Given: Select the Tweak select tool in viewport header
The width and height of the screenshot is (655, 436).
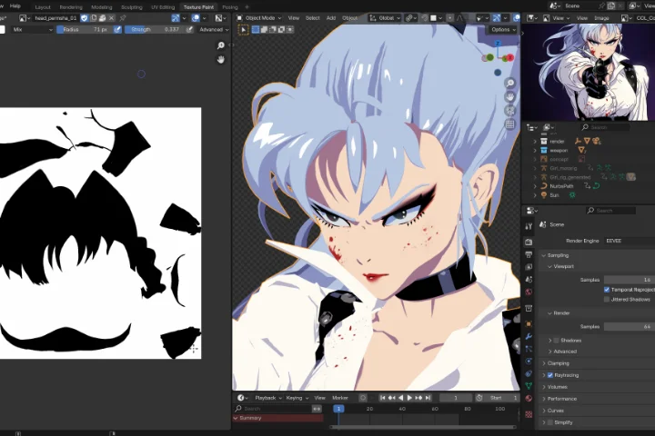Looking at the screenshot, I should 244,30.
